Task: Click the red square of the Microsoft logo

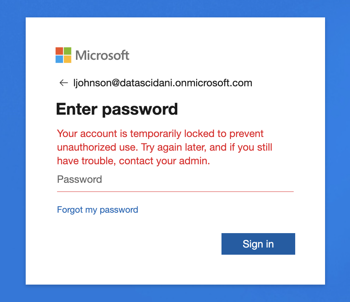Action: 59,51
